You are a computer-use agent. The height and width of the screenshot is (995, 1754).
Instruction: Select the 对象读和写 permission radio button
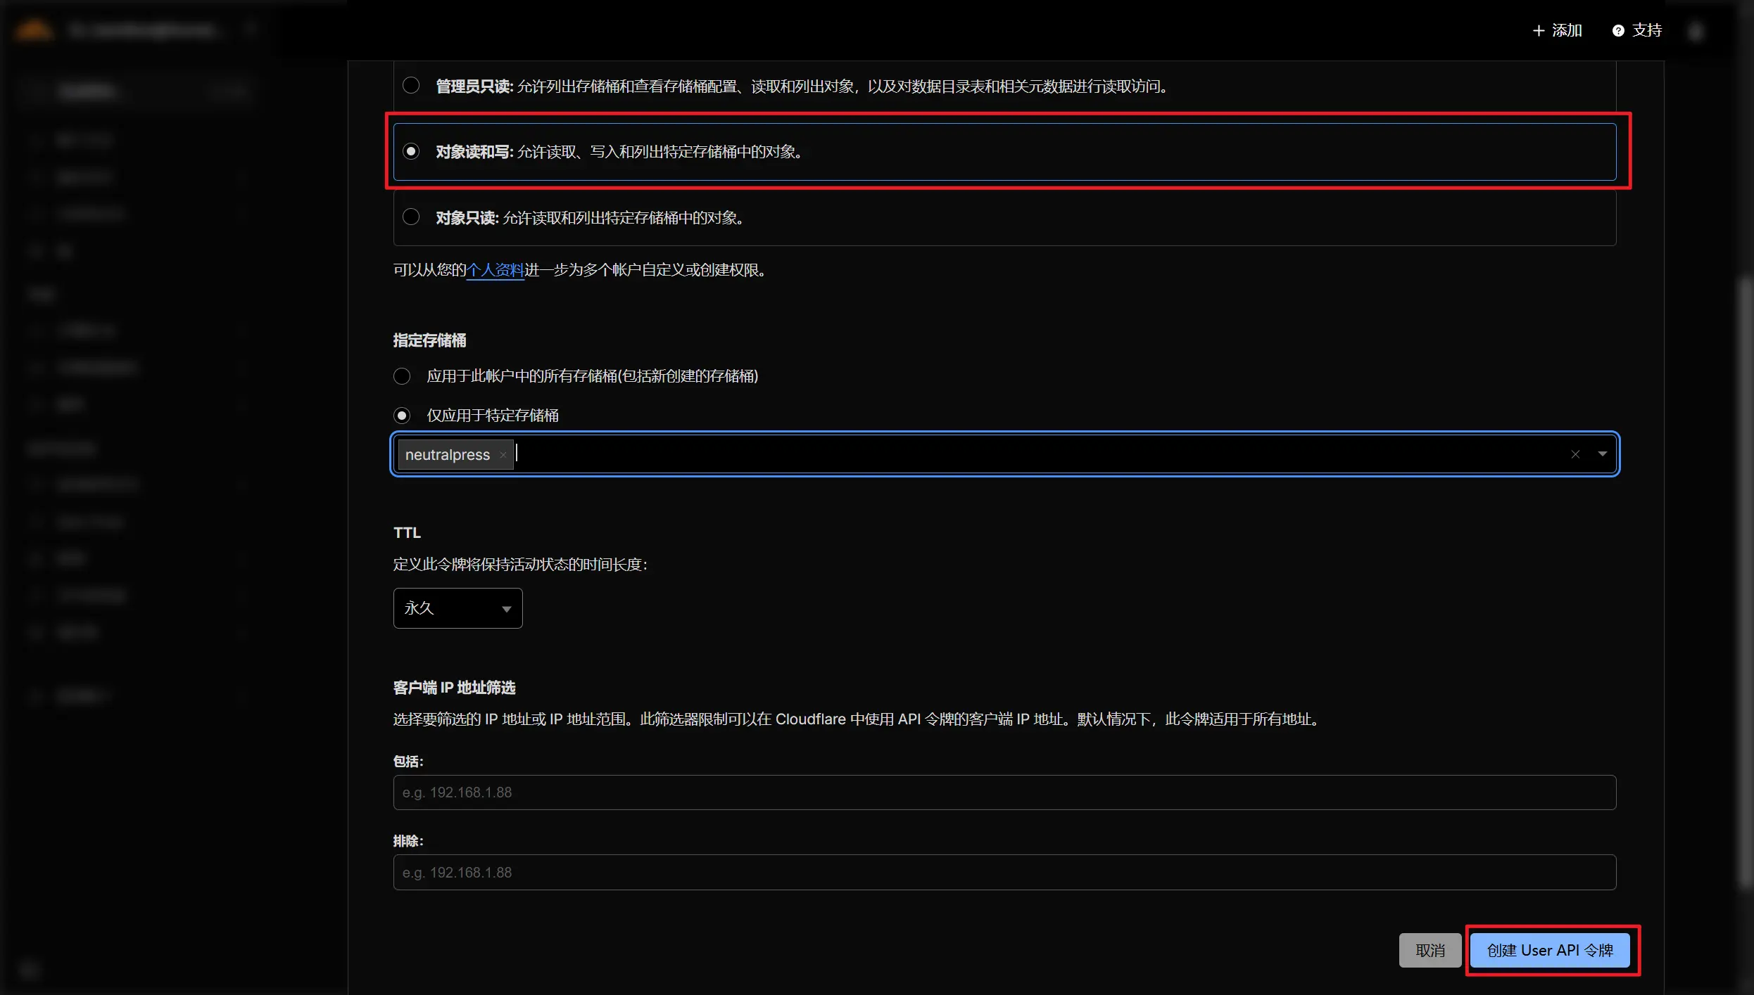pyautogui.click(x=411, y=150)
